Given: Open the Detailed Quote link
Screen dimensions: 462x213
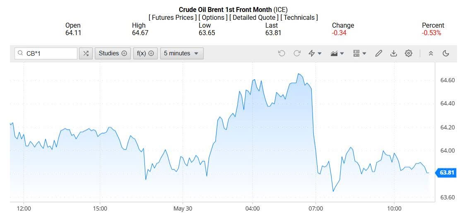Looking at the screenshot, I should (x=254, y=17).
